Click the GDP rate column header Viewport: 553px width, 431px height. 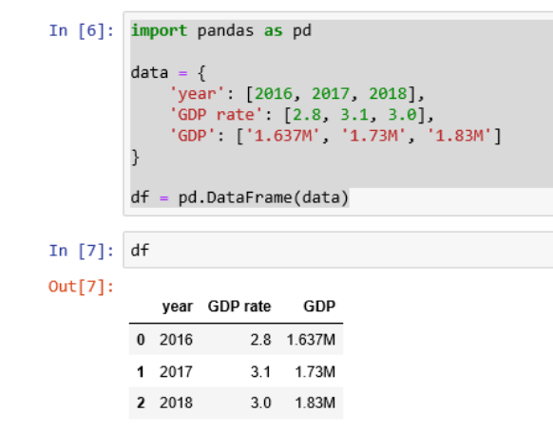tap(239, 307)
